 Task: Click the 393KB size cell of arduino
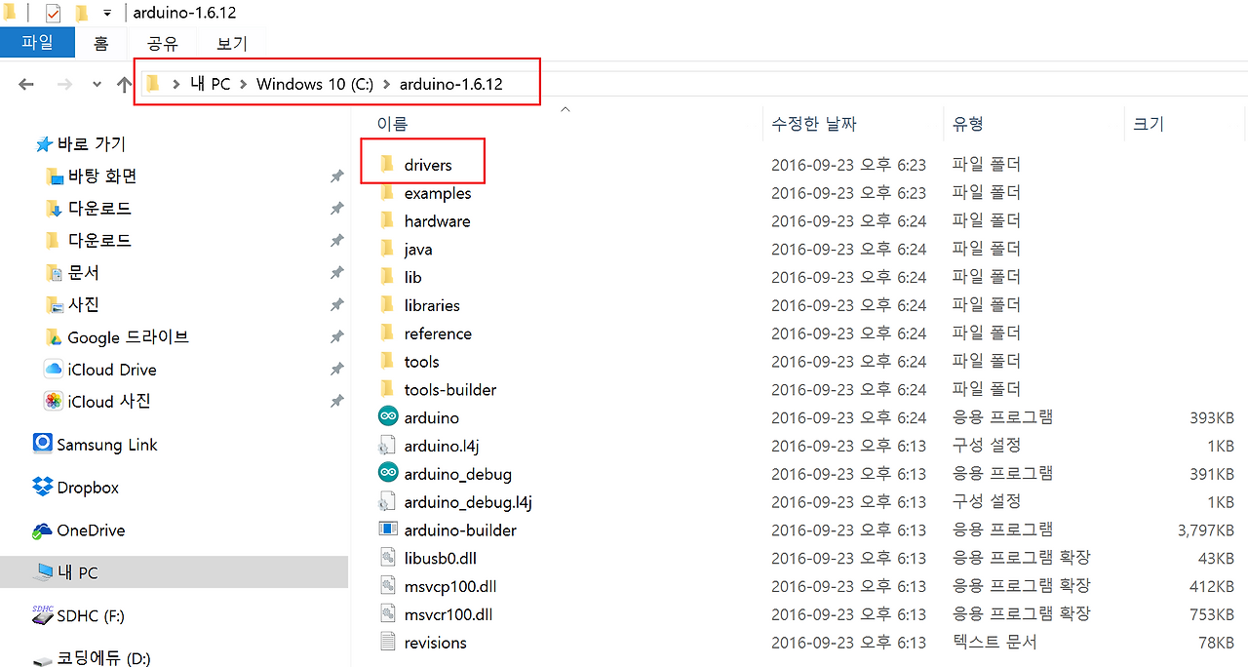[x=1212, y=417]
